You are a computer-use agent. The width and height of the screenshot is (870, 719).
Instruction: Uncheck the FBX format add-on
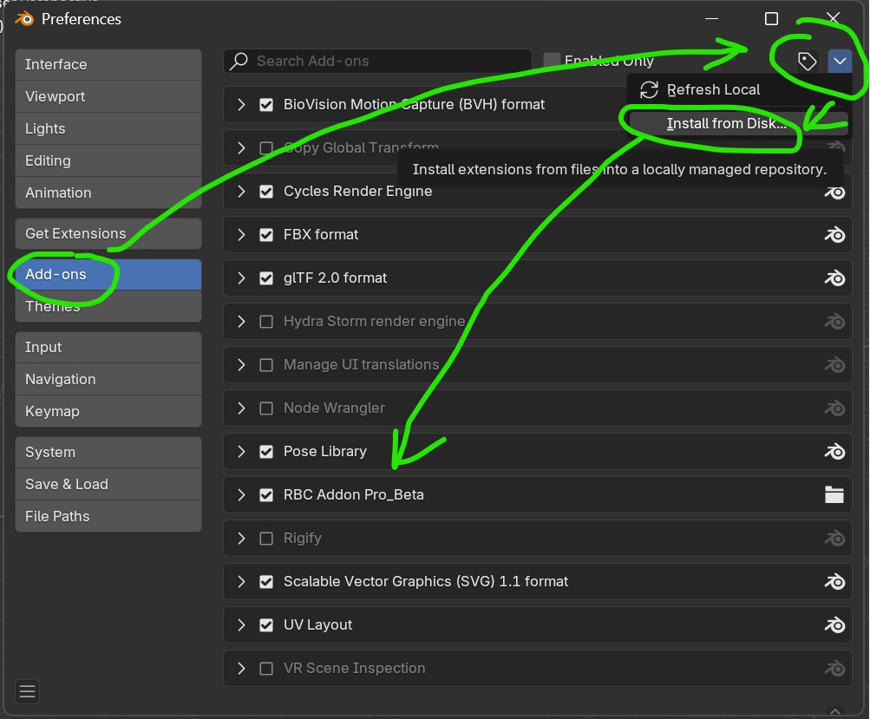[x=266, y=235]
